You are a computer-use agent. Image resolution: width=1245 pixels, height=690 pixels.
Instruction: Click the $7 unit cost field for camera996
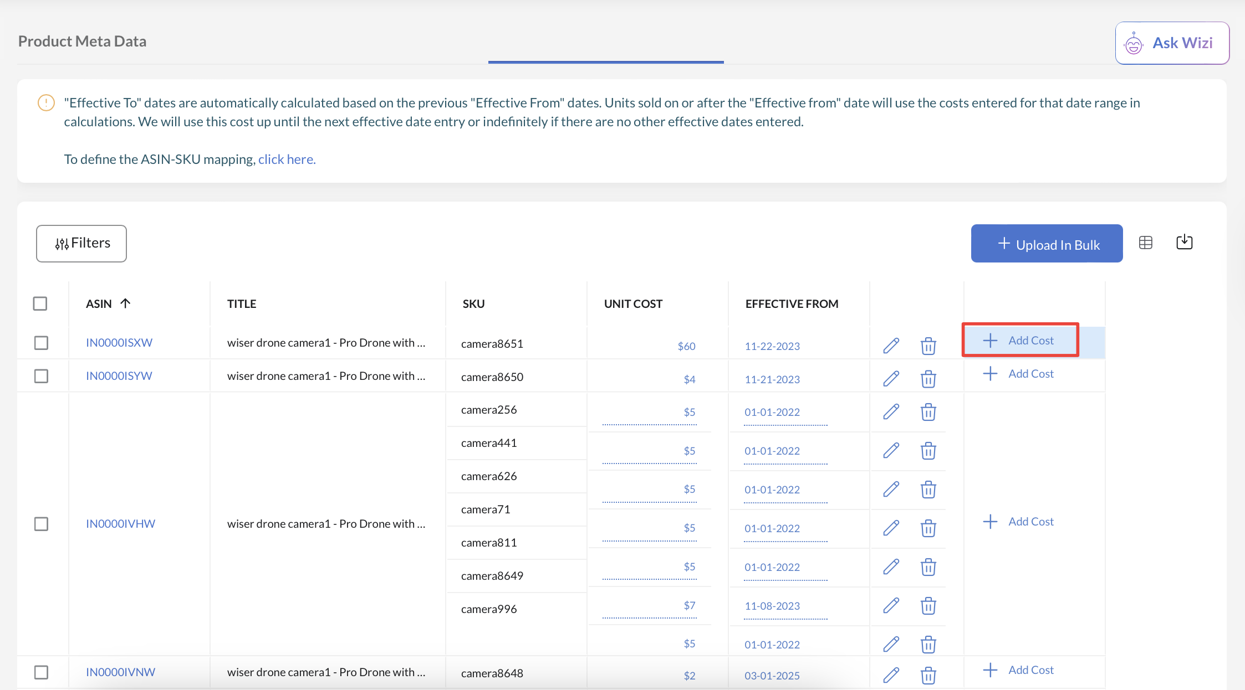pos(689,606)
